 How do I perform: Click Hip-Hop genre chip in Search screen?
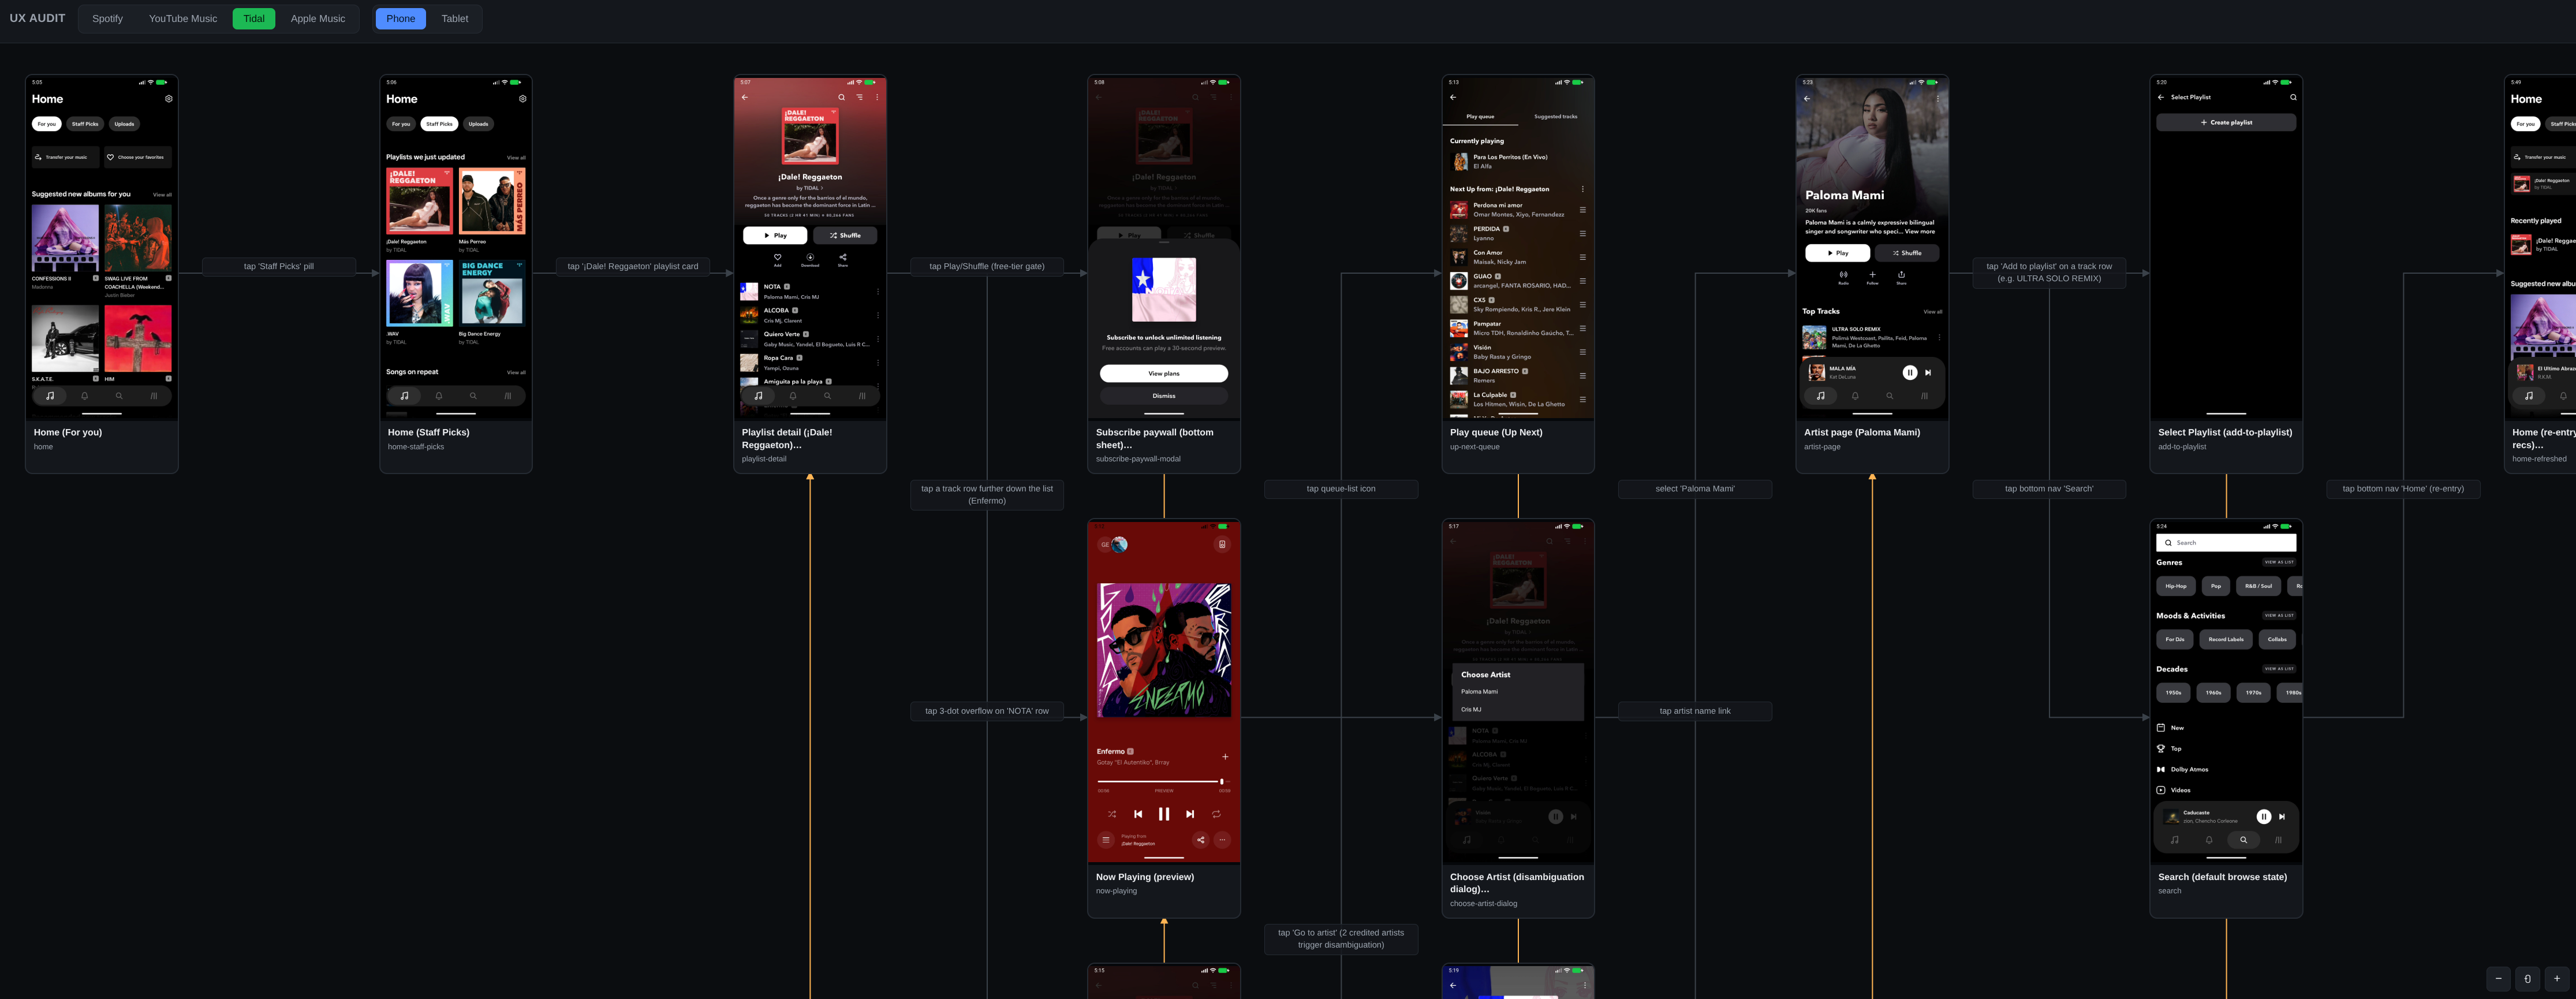click(2175, 586)
